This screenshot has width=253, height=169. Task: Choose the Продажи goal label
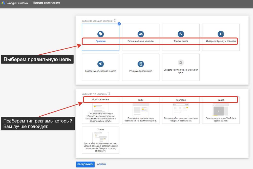[100, 41]
